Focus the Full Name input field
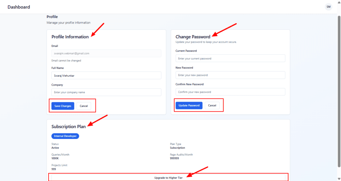The height and width of the screenshot is (181, 341). pos(106,75)
